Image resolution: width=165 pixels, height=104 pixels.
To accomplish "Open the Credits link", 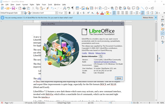I will (x=84, y=53).
